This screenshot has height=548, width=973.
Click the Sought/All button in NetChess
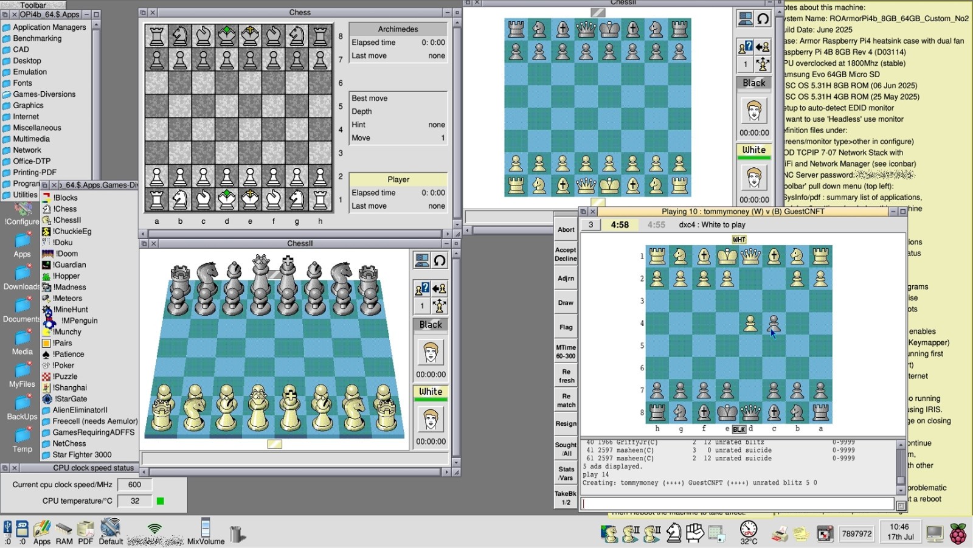(566, 449)
